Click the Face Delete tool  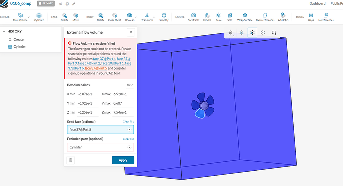click(64, 17)
